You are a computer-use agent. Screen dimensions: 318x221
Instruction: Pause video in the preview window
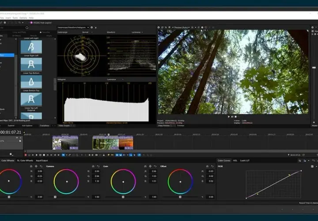[x=232, y=117]
